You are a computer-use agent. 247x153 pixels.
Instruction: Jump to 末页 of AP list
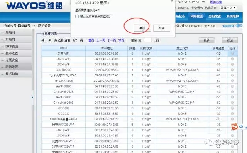(x=121, y=40)
